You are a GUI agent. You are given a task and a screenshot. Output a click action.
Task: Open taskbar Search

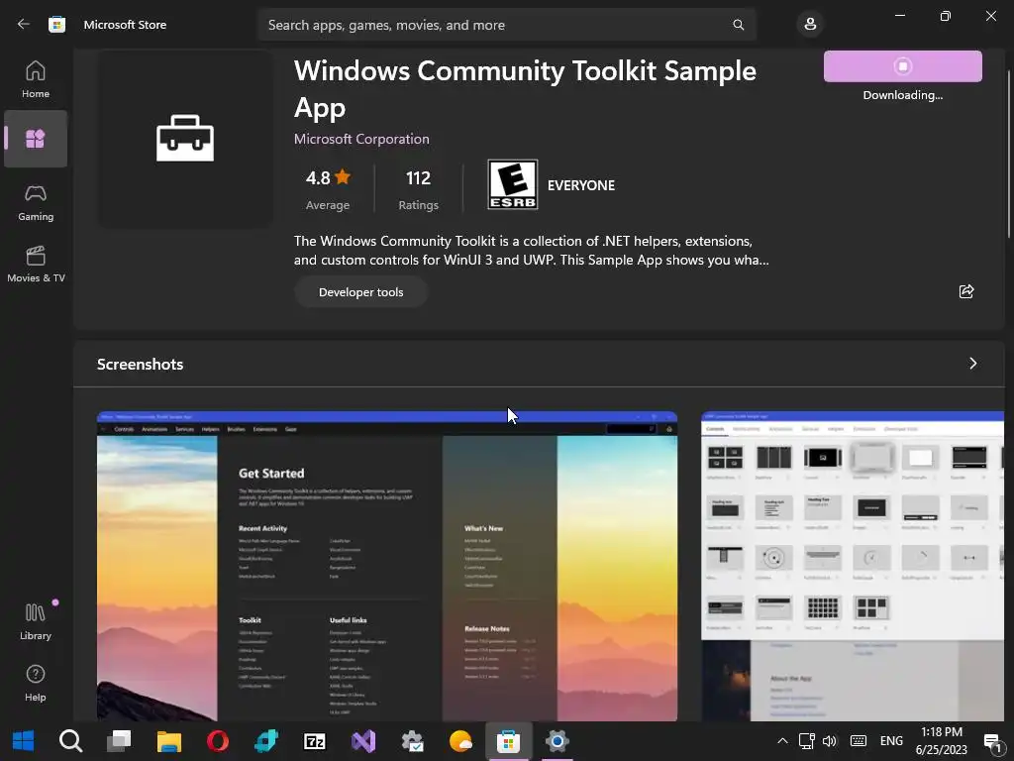click(70, 741)
